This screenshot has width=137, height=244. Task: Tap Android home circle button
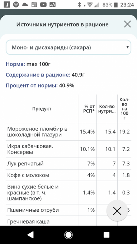pyautogui.click(x=68, y=235)
